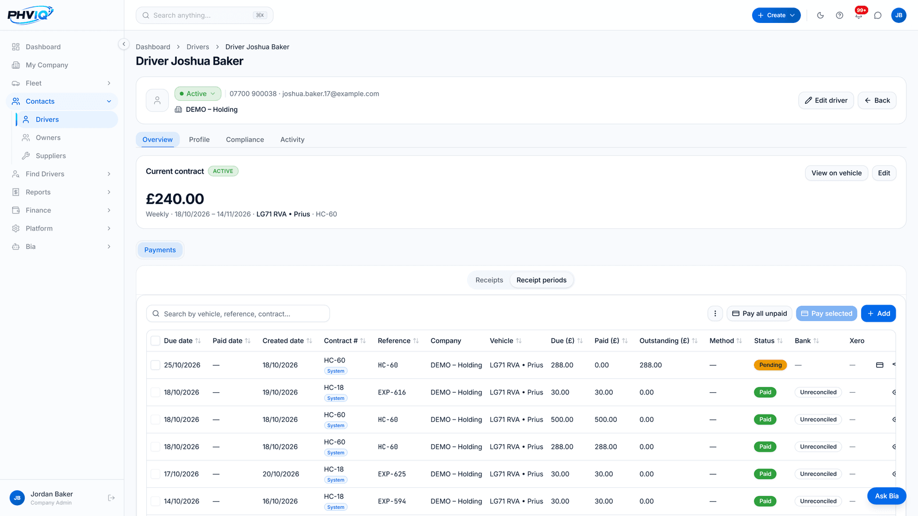Screen dimensions: 918x516
Task: Select the Payments tab
Action: 160,250
